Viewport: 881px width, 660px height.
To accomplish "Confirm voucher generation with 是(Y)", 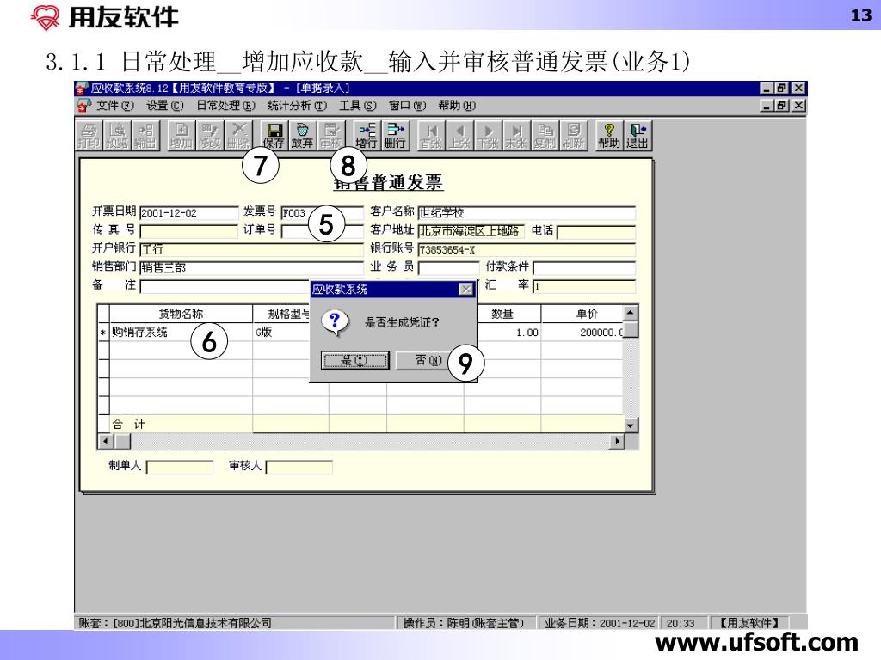I will pos(354,360).
